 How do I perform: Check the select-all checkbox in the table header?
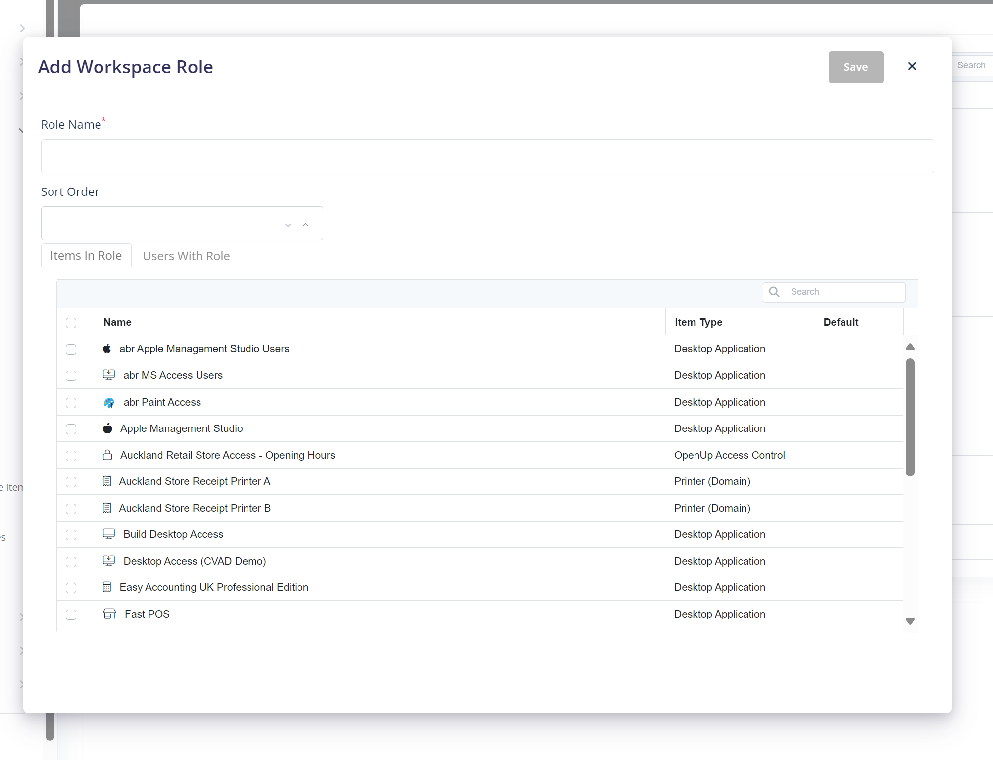[71, 323]
